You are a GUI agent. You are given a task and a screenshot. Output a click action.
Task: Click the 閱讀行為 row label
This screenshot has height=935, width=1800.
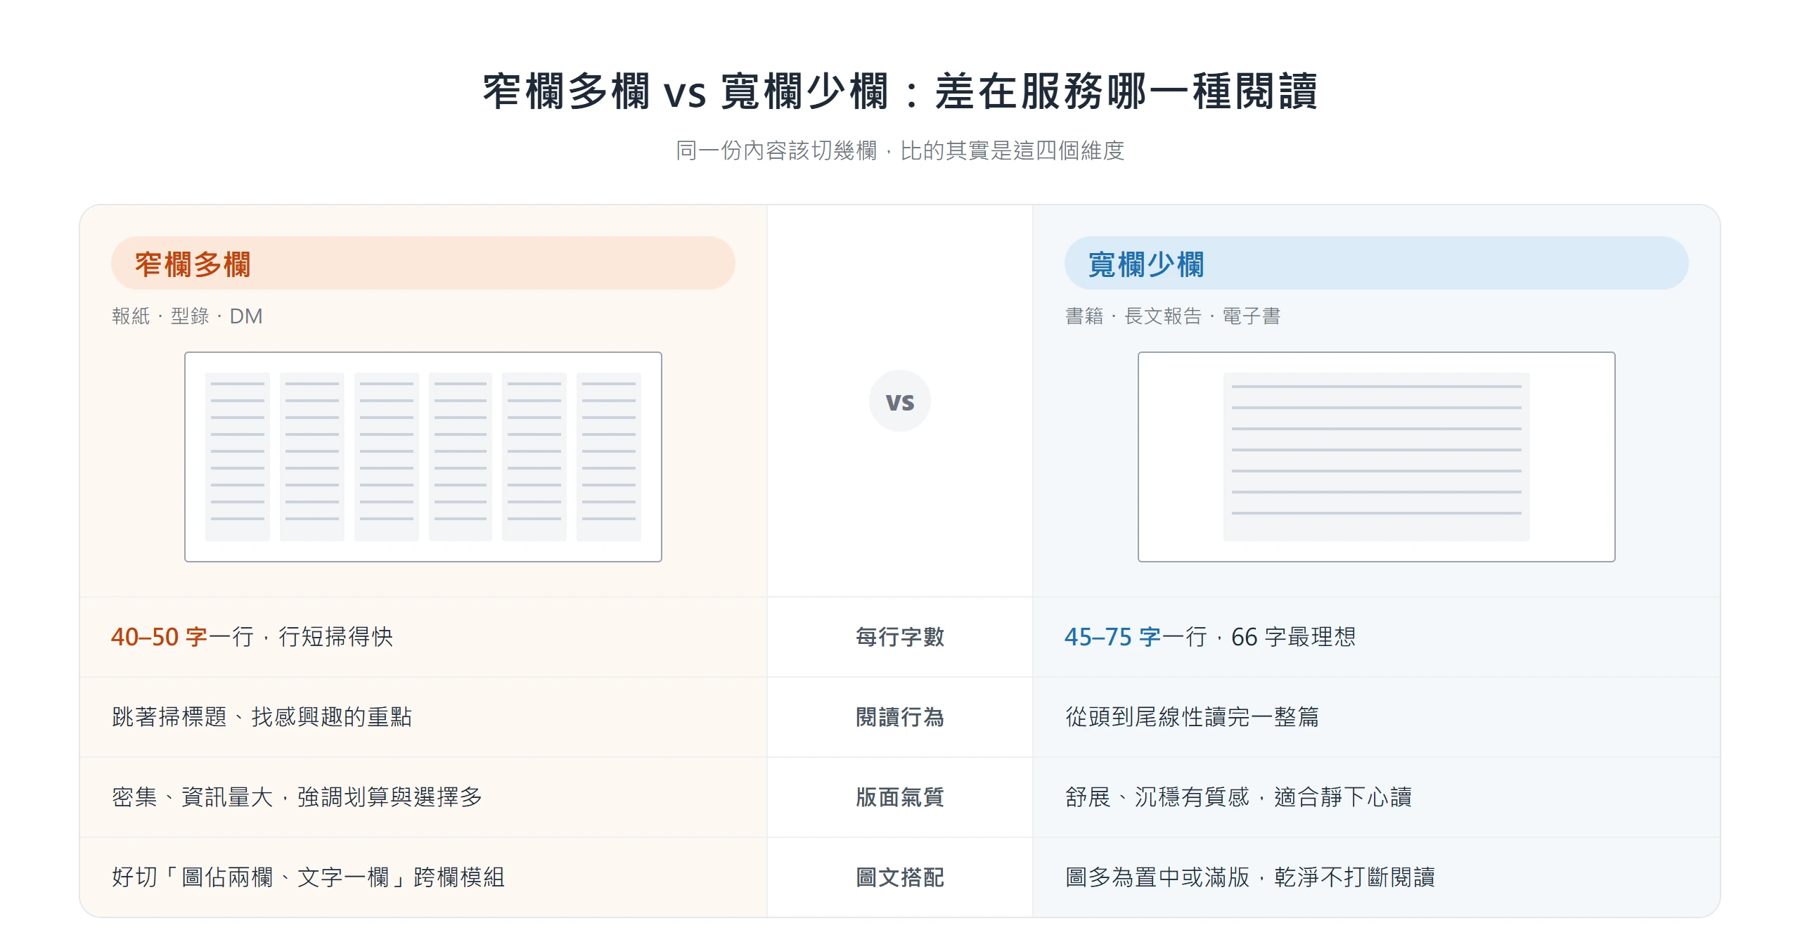(x=900, y=717)
